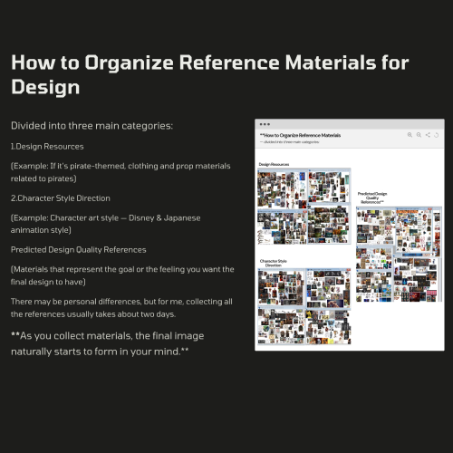Click the zoom in magnifier icon
Viewport: 453px width, 453px height.
[410, 135]
